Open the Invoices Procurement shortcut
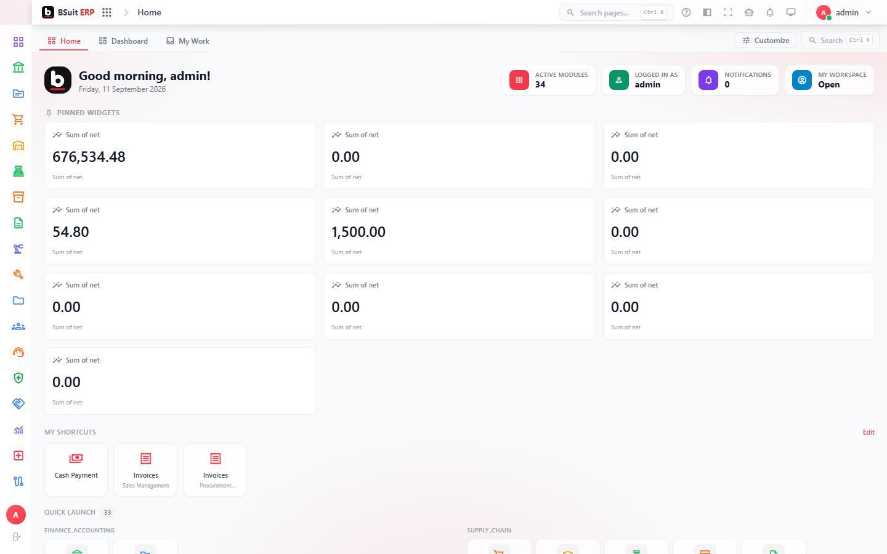The image size is (887, 554). coord(216,470)
